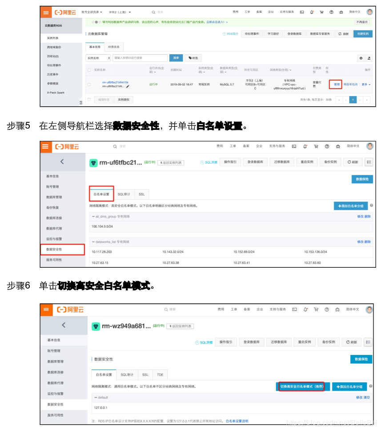Click user avatar in bottom screenshot
This screenshot has width=381, height=431.
(369, 310)
